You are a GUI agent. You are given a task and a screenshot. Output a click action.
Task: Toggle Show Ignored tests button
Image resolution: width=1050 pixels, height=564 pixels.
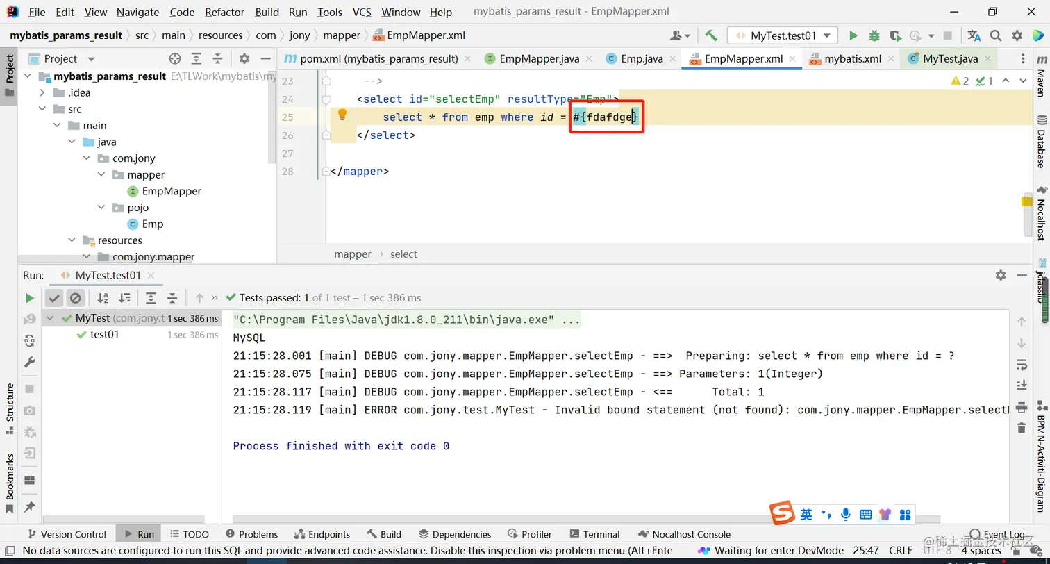coord(75,298)
